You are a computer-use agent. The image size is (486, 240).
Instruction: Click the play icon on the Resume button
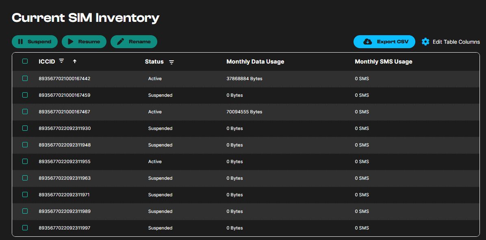[x=72, y=41]
